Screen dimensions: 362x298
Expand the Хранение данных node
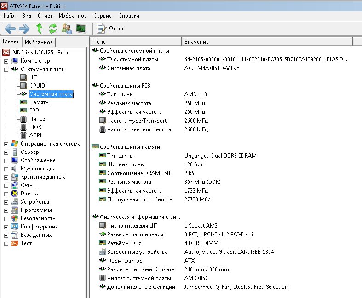pos(6,177)
